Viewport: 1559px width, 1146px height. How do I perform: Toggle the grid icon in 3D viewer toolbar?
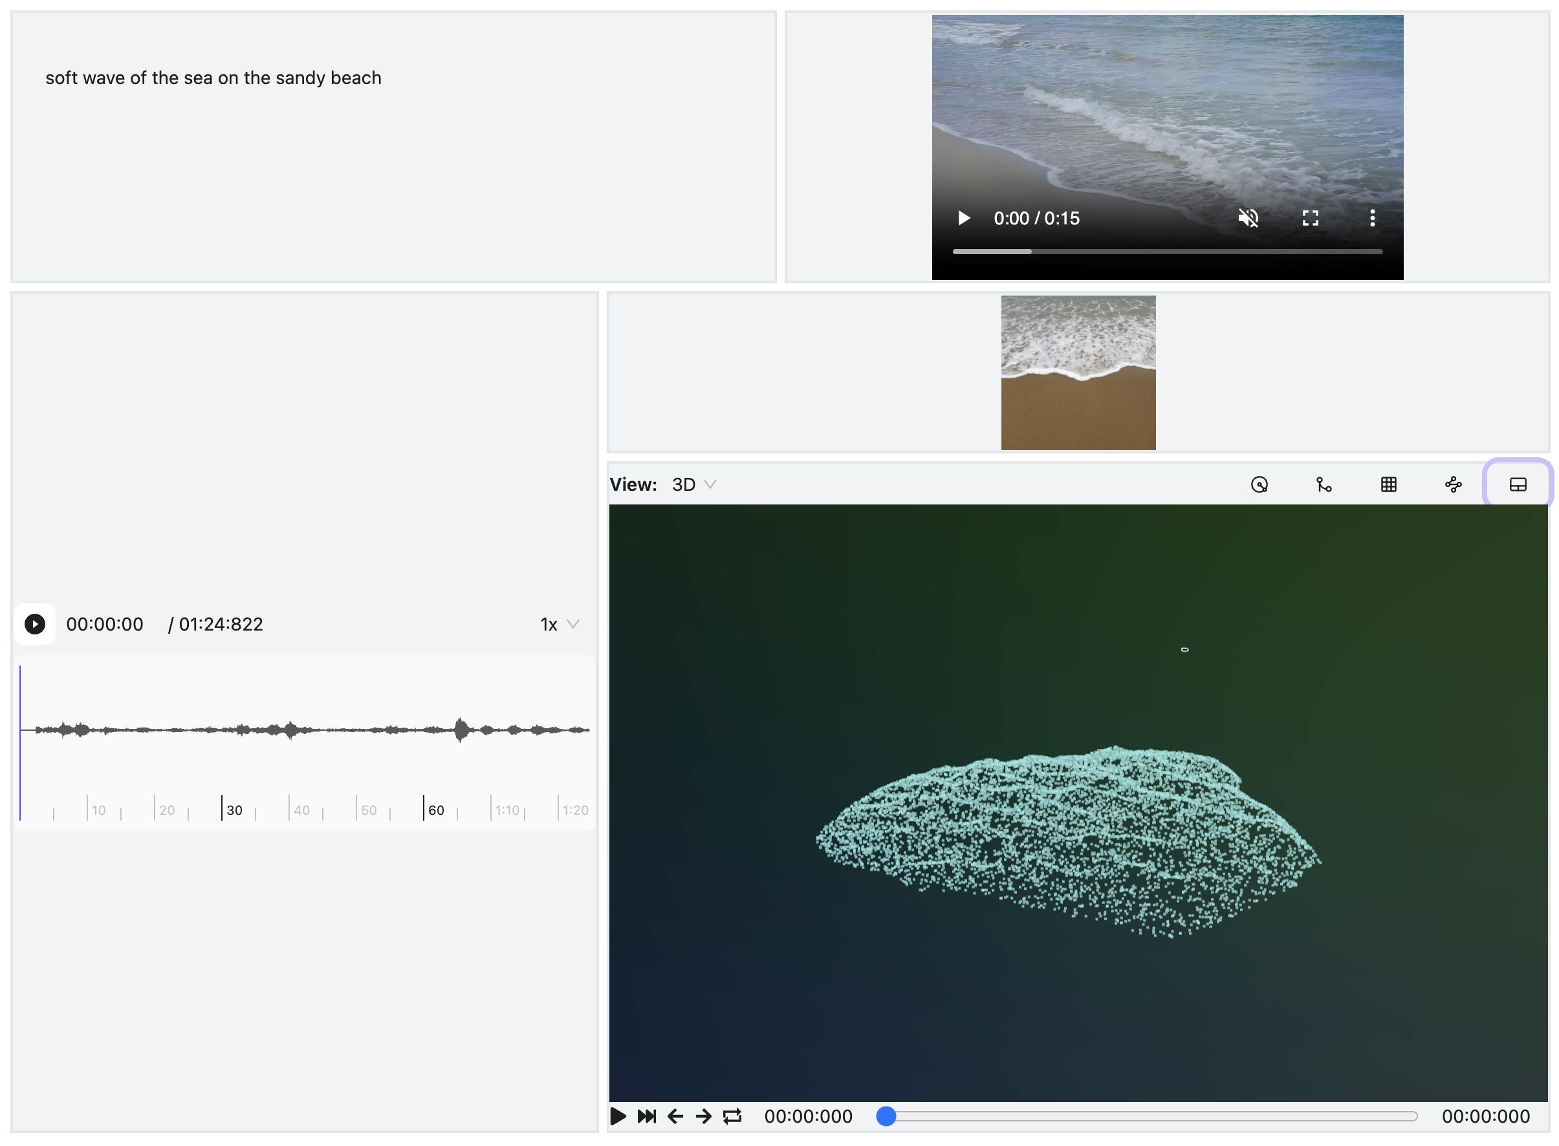click(x=1388, y=484)
